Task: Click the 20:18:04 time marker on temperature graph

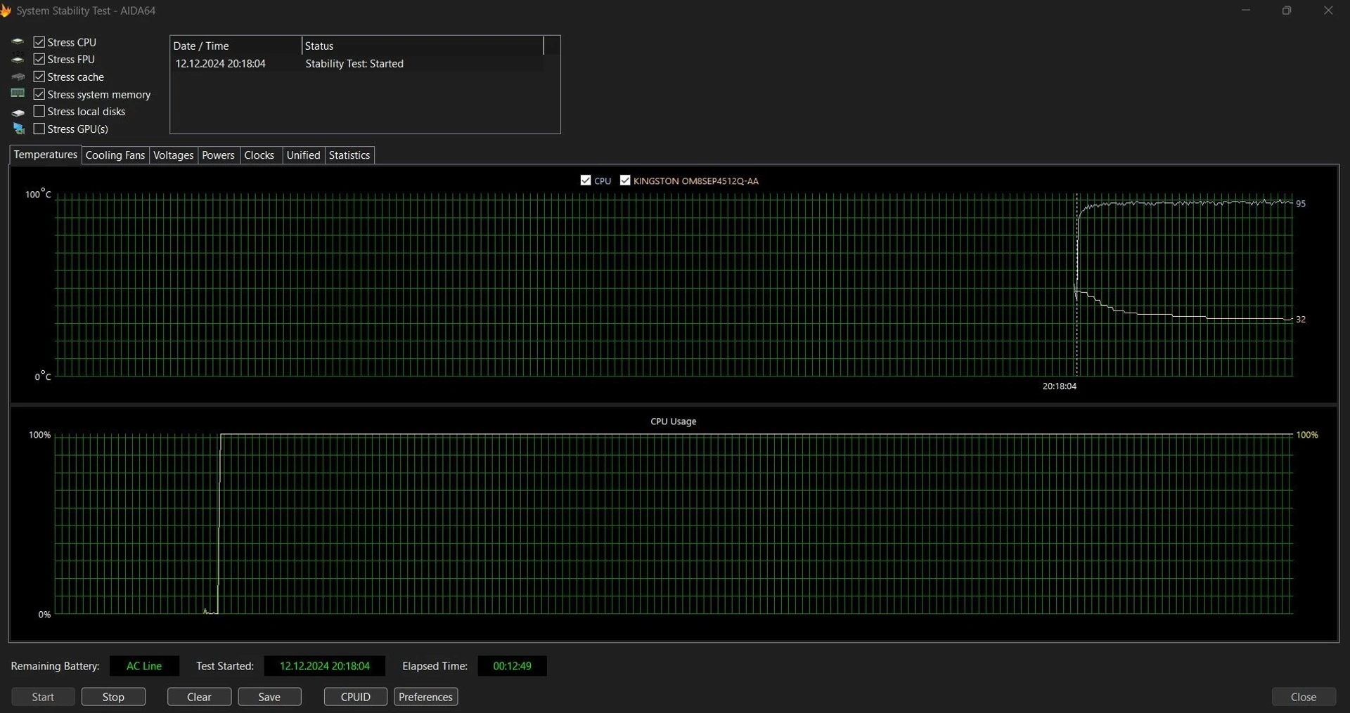Action: 1059,386
